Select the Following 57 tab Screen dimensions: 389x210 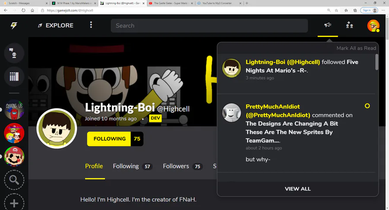coord(133,166)
